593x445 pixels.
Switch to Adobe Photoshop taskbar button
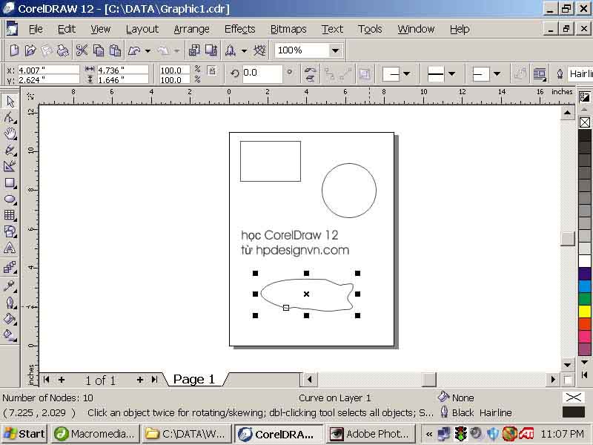(x=371, y=434)
